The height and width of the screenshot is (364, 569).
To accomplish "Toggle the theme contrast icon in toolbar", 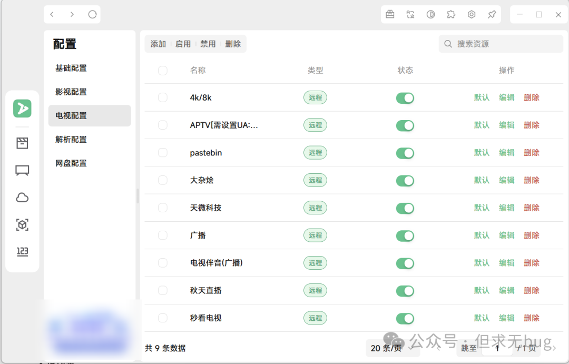I will (x=430, y=15).
